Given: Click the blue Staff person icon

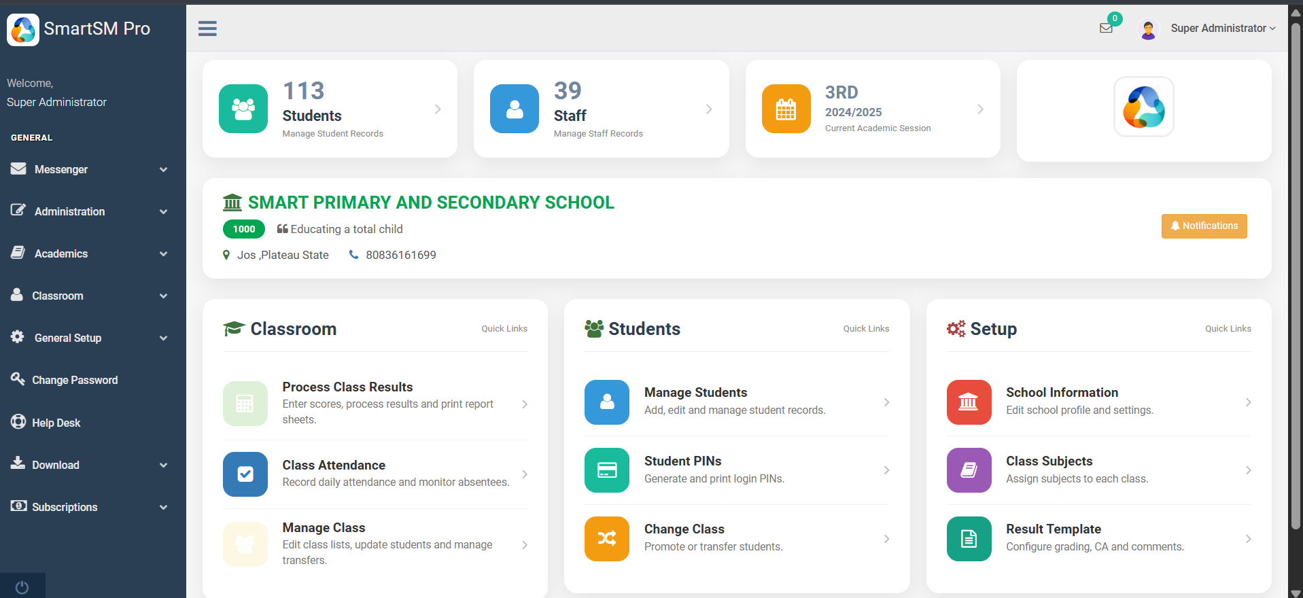Looking at the screenshot, I should point(515,109).
